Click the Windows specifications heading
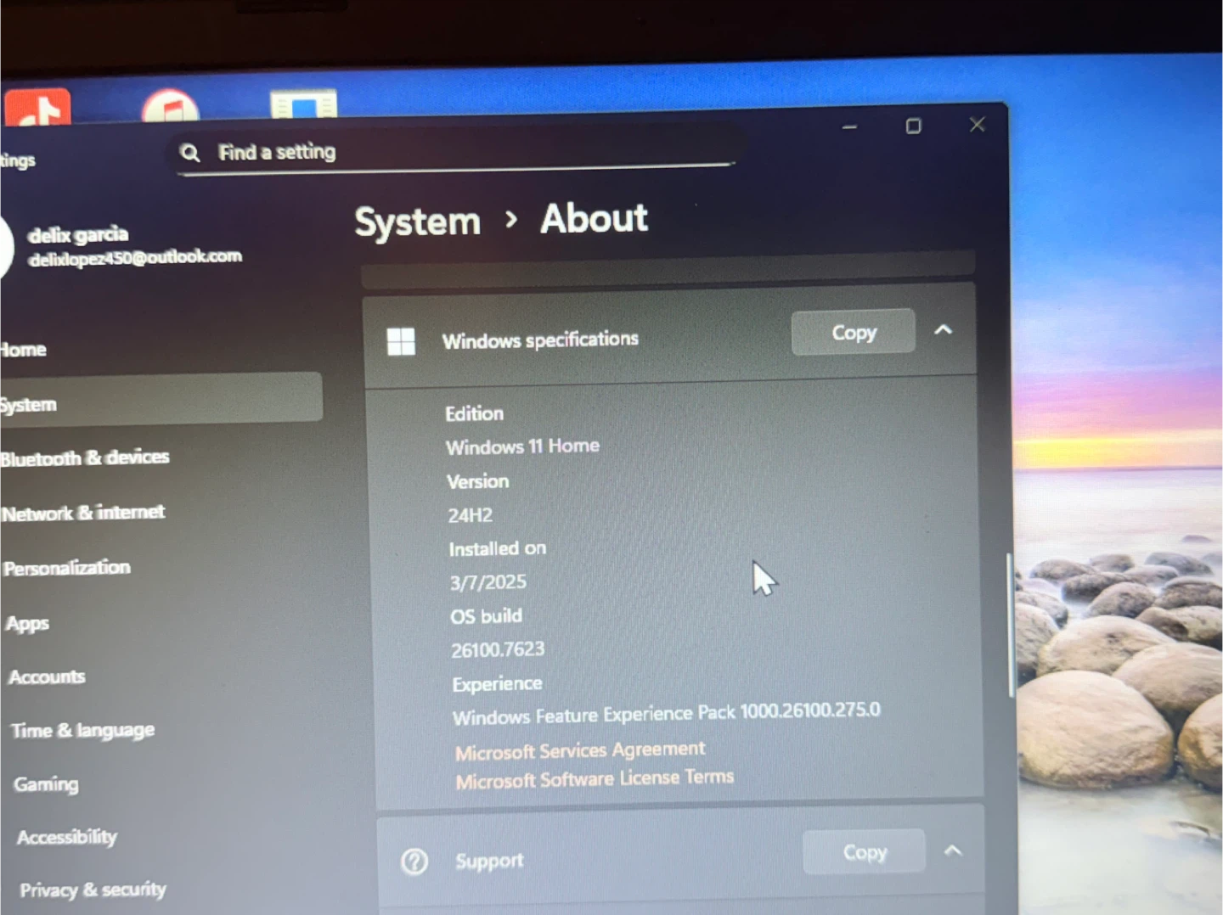The image size is (1223, 915). point(540,340)
